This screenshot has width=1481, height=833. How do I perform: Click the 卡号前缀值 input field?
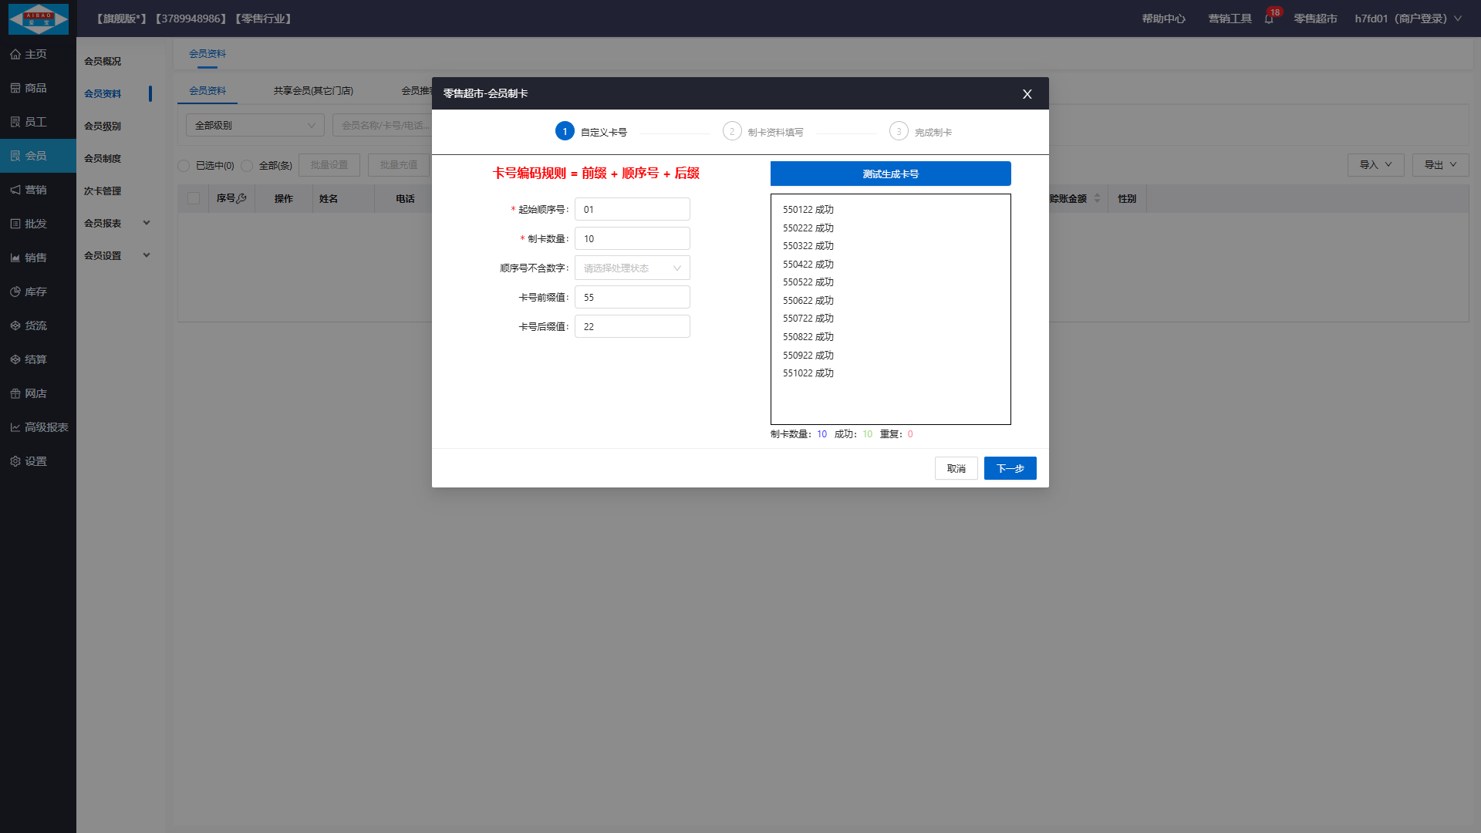632,298
